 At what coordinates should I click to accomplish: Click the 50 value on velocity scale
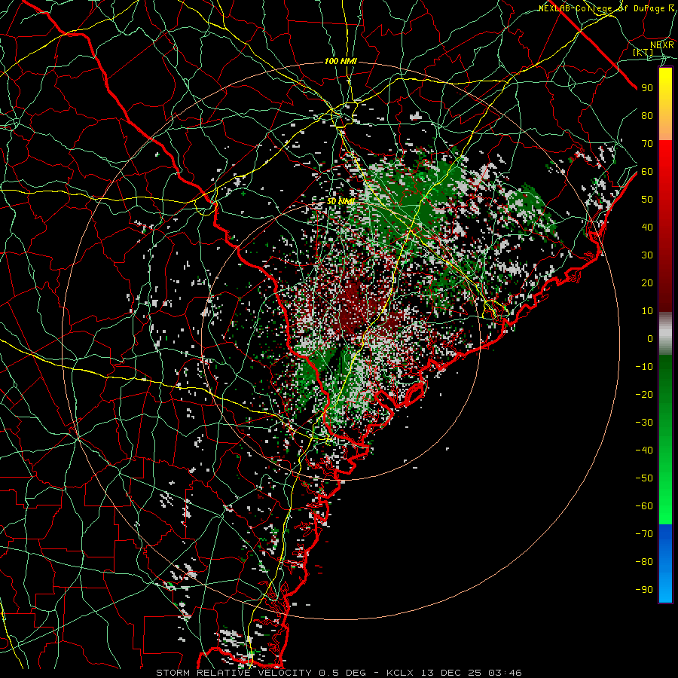(x=647, y=200)
